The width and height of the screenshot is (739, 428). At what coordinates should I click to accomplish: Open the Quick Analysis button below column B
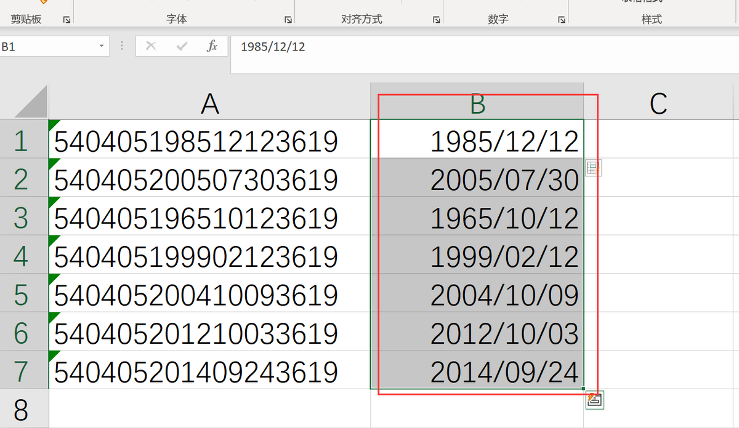(594, 400)
